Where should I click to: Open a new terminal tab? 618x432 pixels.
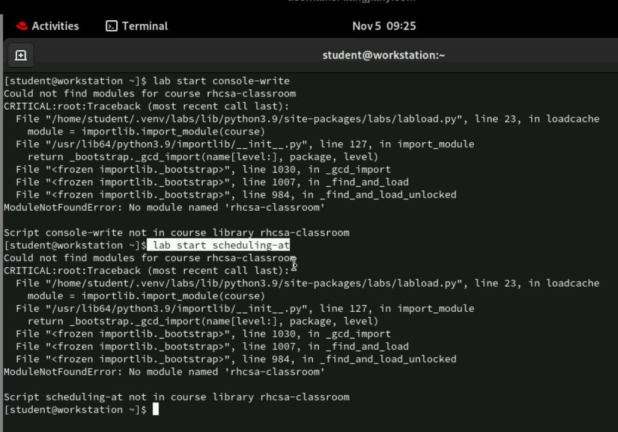click(x=20, y=55)
